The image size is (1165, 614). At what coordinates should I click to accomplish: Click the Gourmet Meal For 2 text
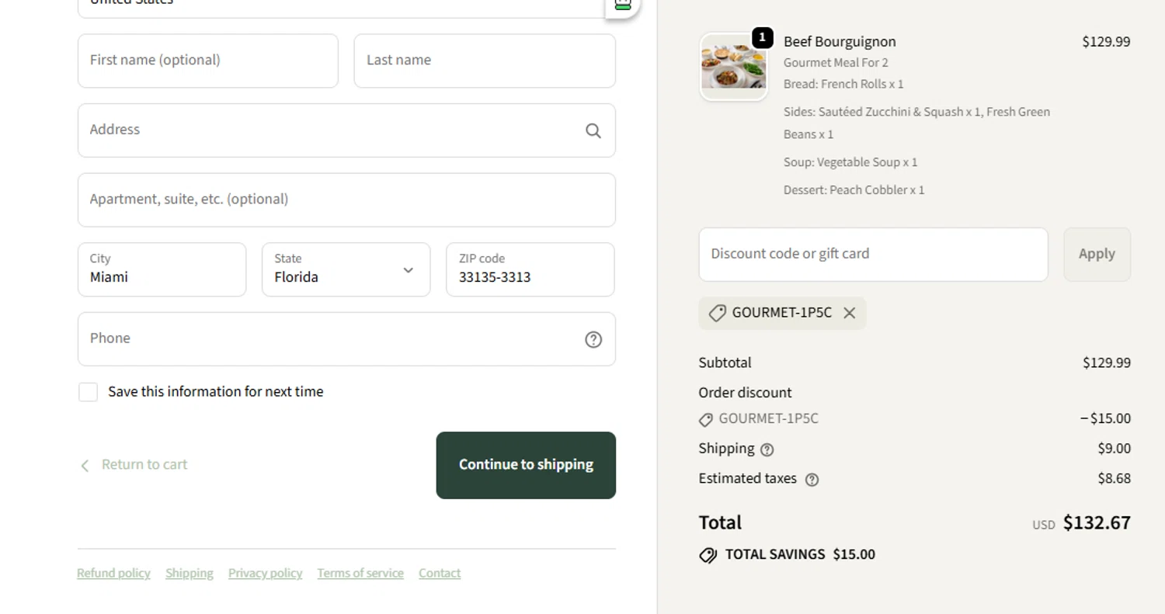click(836, 62)
